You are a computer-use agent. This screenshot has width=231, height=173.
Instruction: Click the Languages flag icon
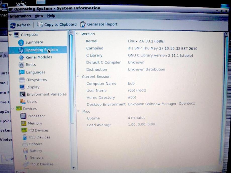22,72
